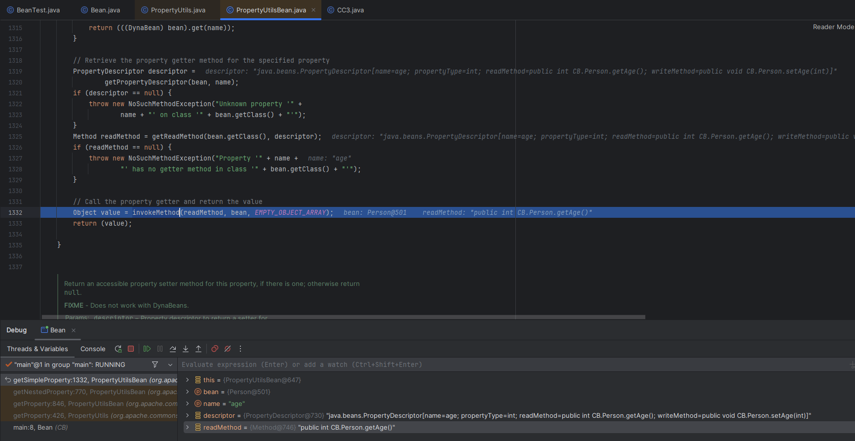Close the Bean debug session tab

point(74,330)
